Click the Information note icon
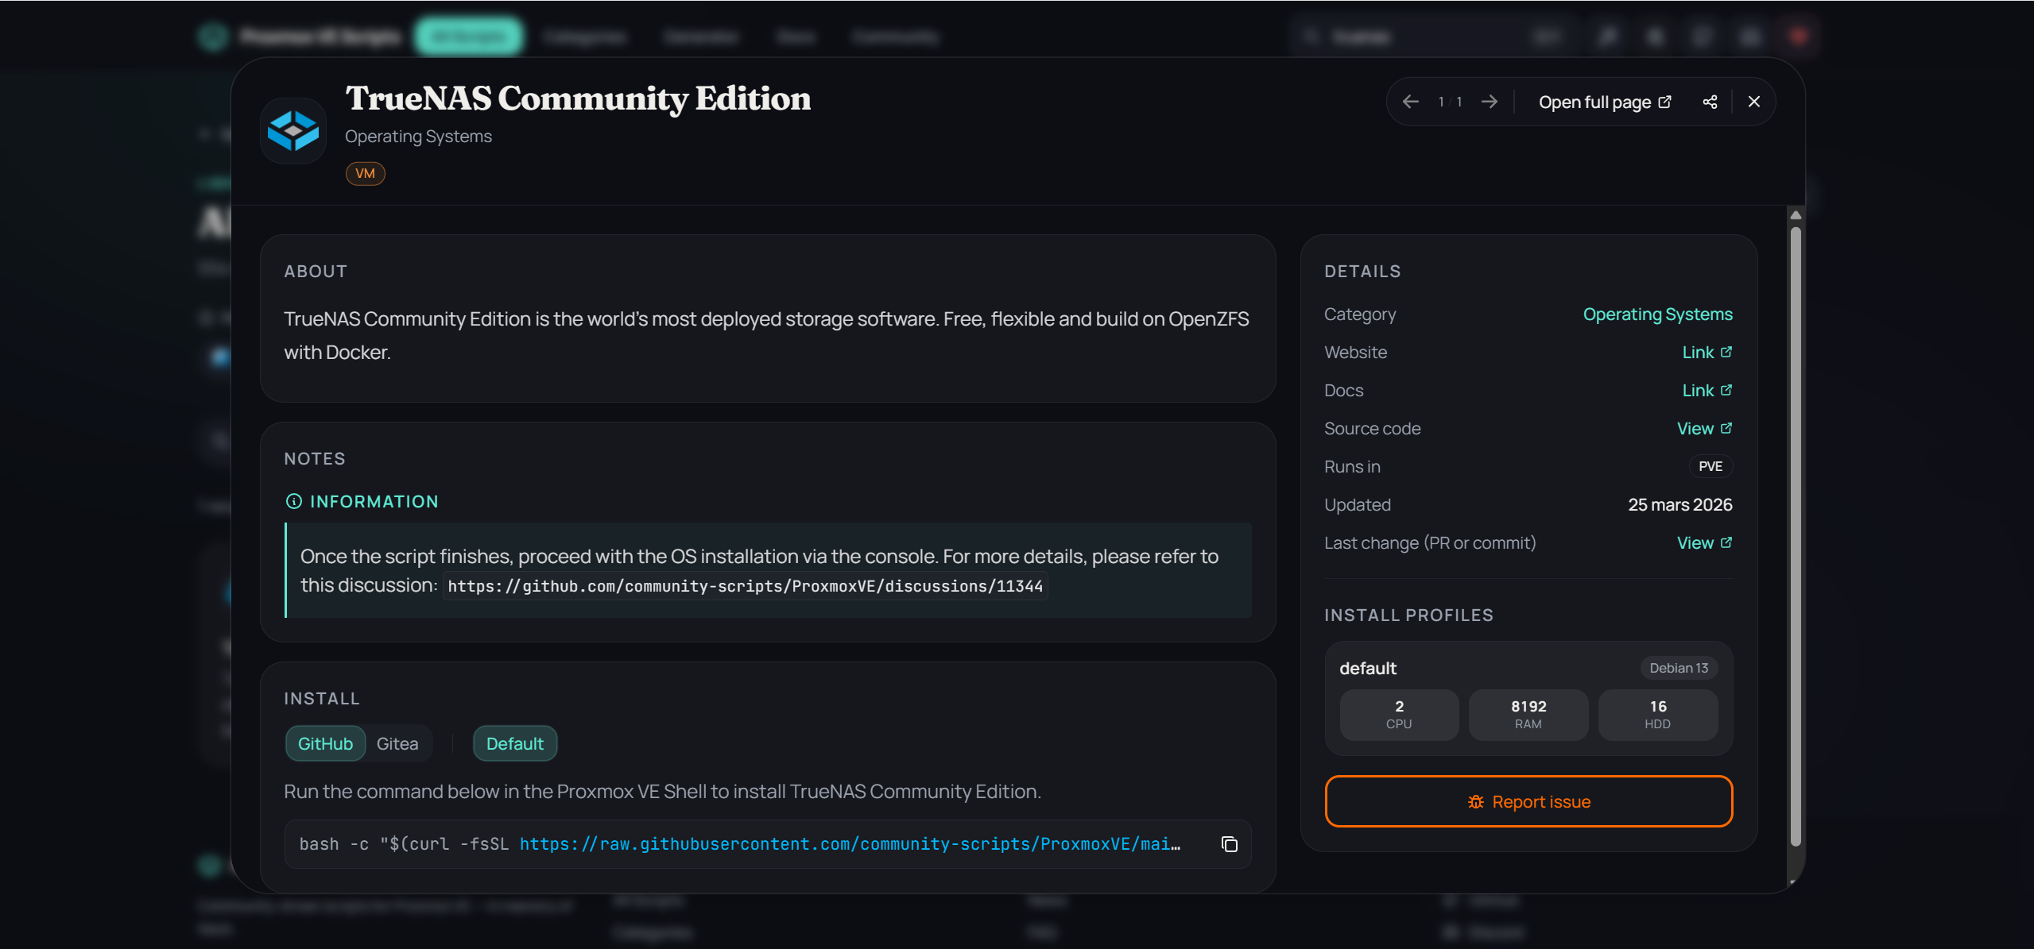Viewport: 2034px width, 949px height. [294, 501]
